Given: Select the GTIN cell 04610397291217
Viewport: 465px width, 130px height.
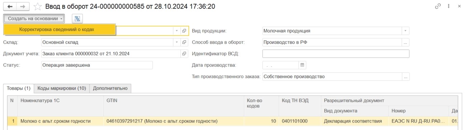Looking at the screenshot, I should click(174, 121).
